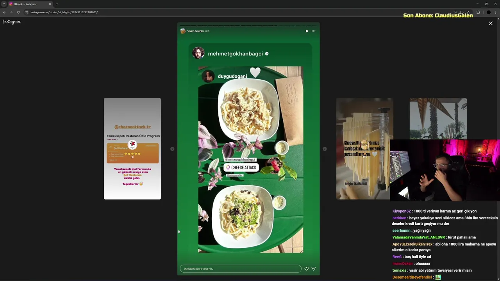Screen dimensions: 500x281
Task: Go to the next story arrow
Action: (325, 149)
